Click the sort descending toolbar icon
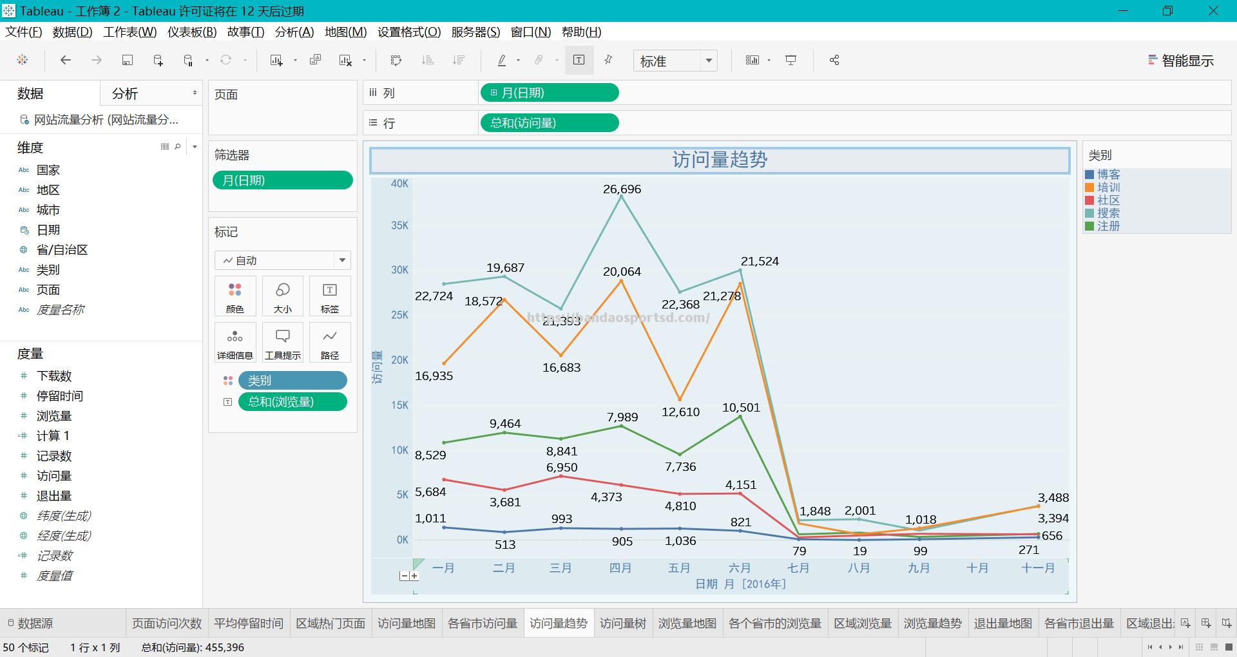The width and height of the screenshot is (1237, 657). tap(459, 60)
